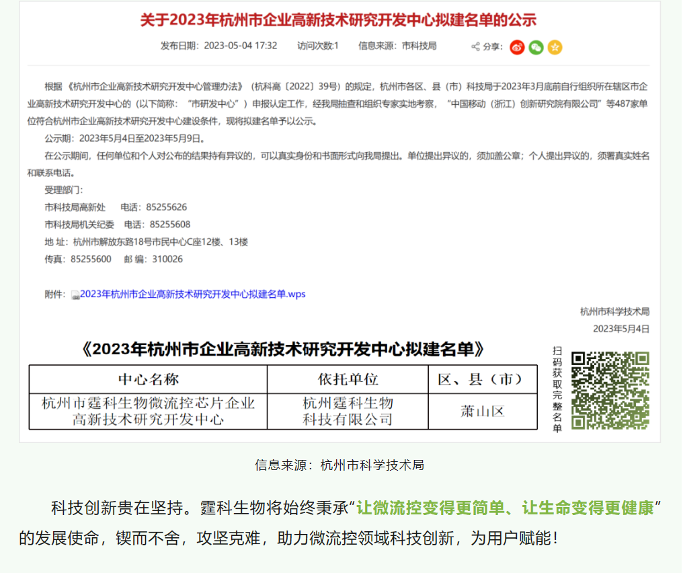Click the 杭州市科学技术局 signature text
This screenshot has height=585, width=683.
(614, 311)
